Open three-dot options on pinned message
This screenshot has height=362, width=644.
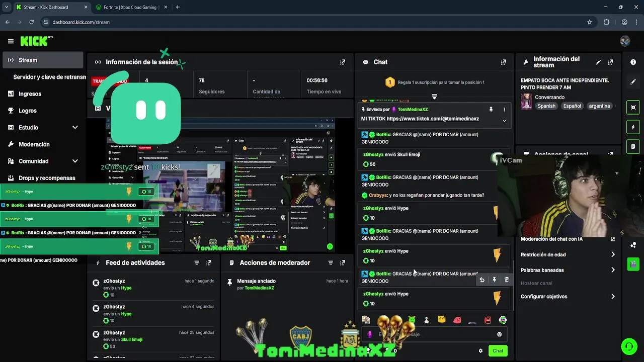[x=504, y=109]
